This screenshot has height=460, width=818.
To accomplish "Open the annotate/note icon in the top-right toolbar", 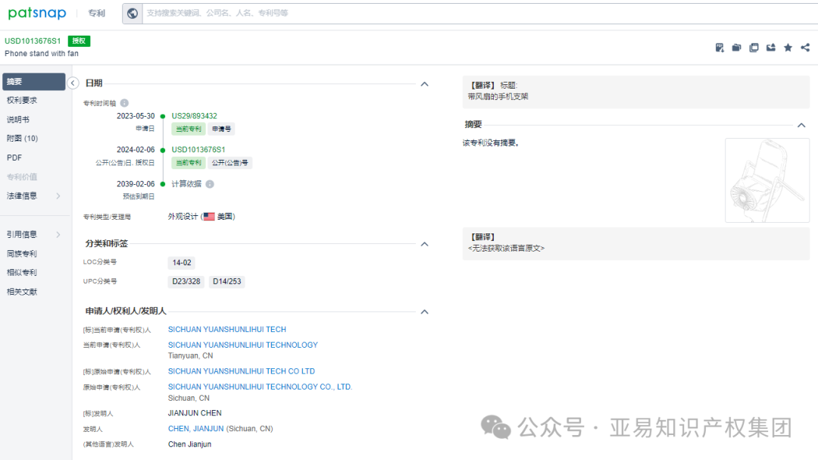I will point(720,48).
